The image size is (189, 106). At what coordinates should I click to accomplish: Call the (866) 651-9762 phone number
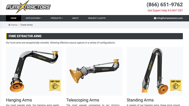click(x=165, y=5)
